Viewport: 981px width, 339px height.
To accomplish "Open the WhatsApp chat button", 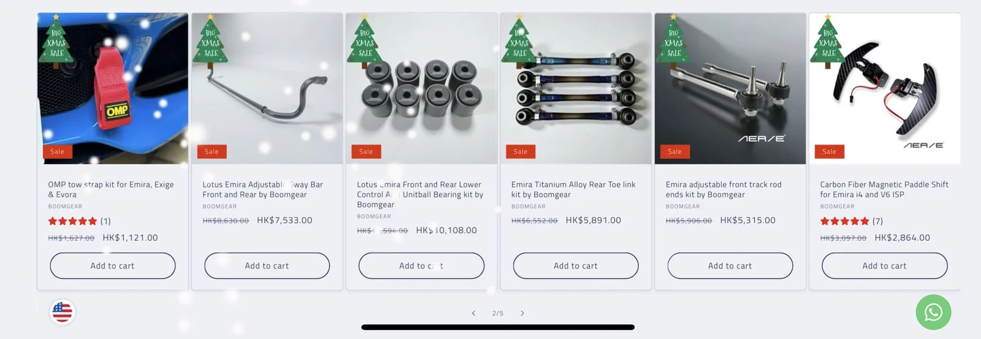I will [933, 312].
